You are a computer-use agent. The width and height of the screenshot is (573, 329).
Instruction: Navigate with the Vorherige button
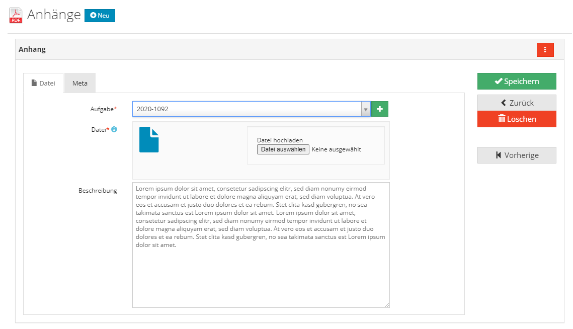(517, 155)
